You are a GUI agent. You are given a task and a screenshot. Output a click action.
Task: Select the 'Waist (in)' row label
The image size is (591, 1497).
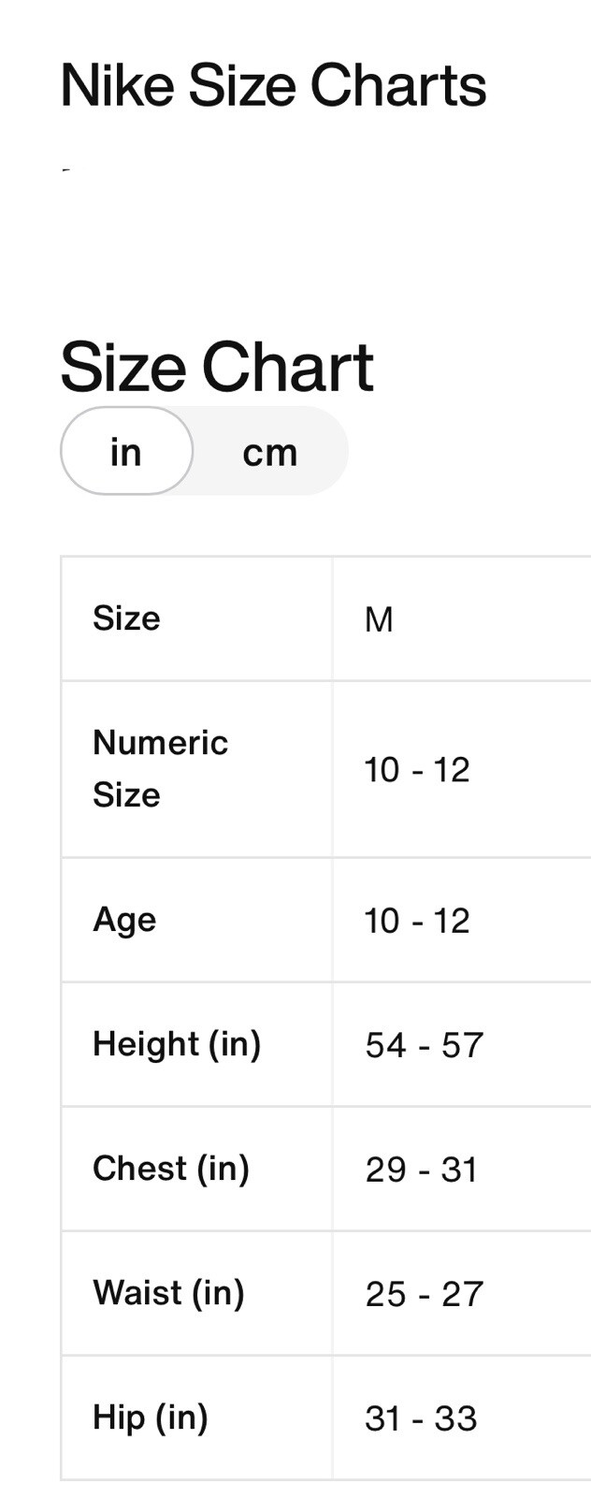click(168, 1293)
